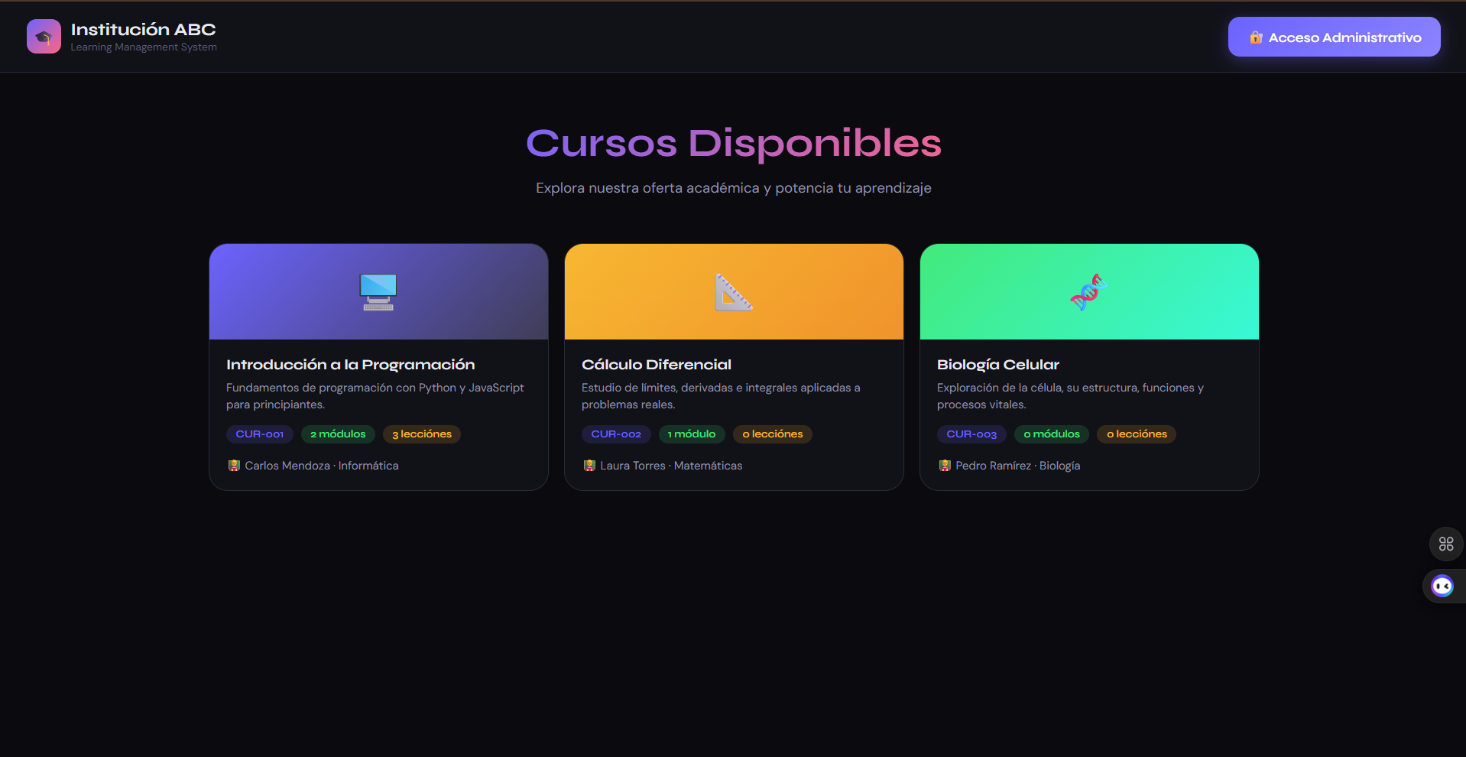Click Biología Celular description text

point(1070,396)
